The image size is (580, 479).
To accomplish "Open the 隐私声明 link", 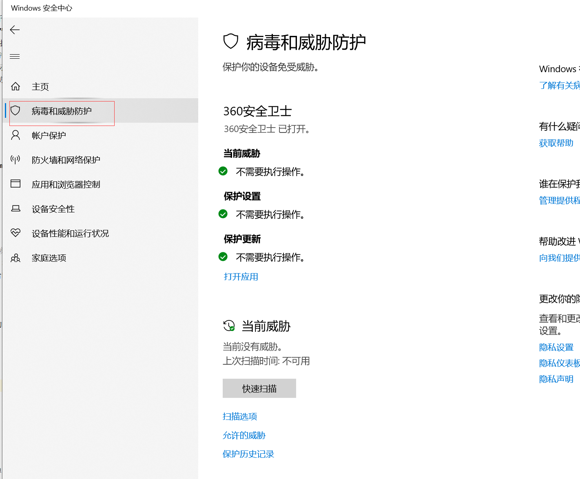I will click(x=556, y=379).
